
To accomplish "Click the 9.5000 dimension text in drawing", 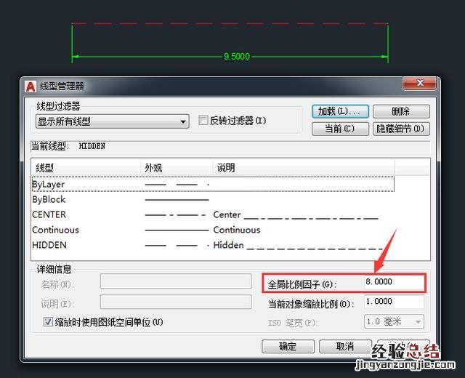I will click(x=237, y=57).
